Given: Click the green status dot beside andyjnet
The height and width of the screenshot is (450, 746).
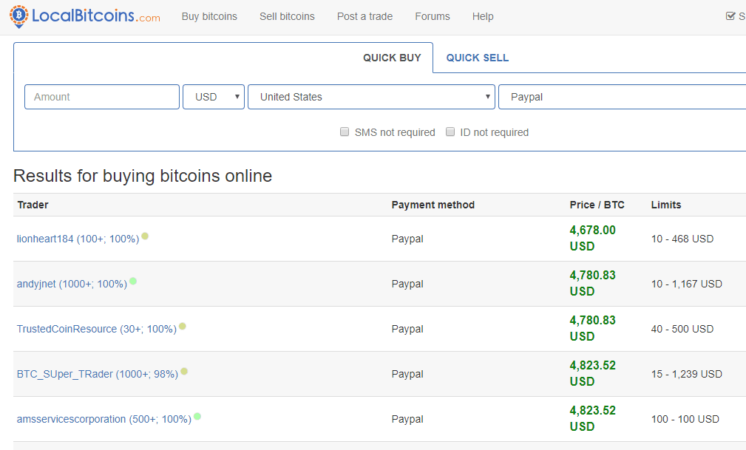Looking at the screenshot, I should 133,281.
